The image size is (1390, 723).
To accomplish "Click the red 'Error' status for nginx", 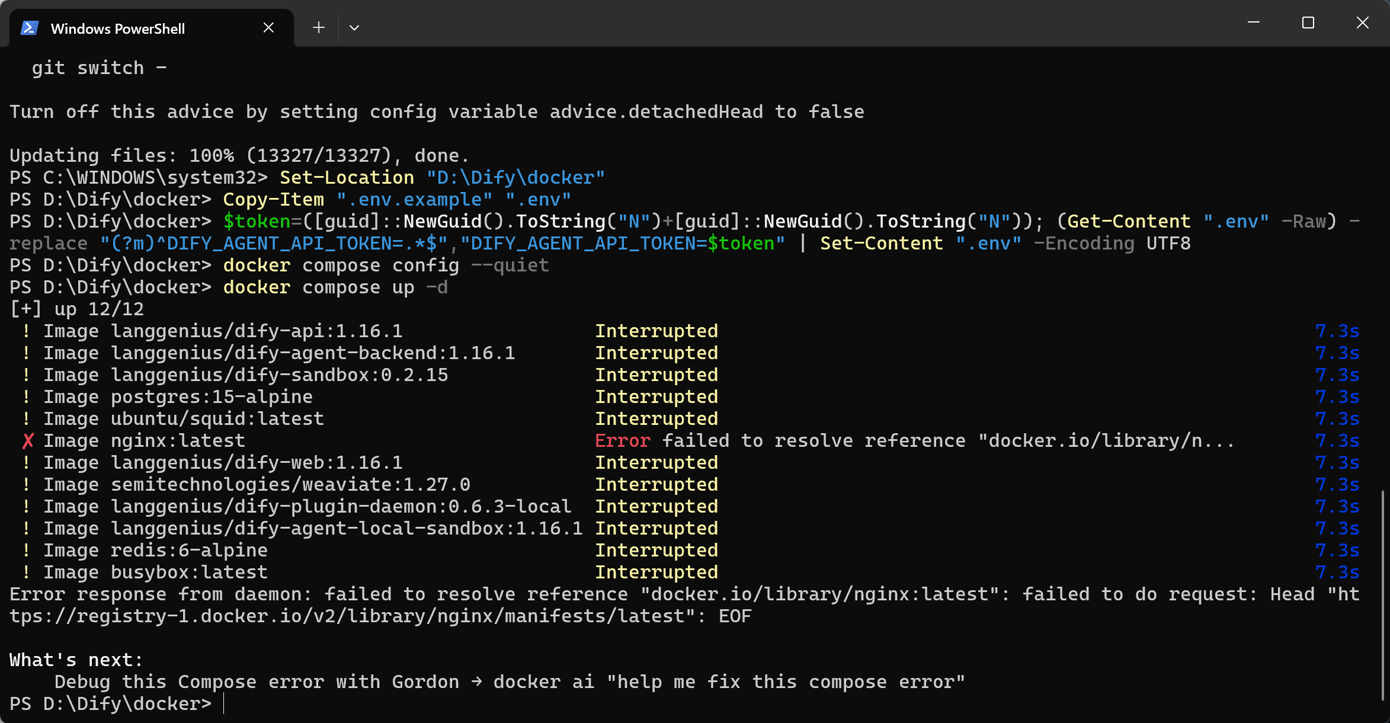I will coord(623,441).
